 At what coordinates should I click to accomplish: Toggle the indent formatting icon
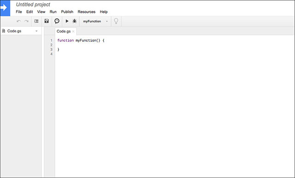click(x=36, y=21)
